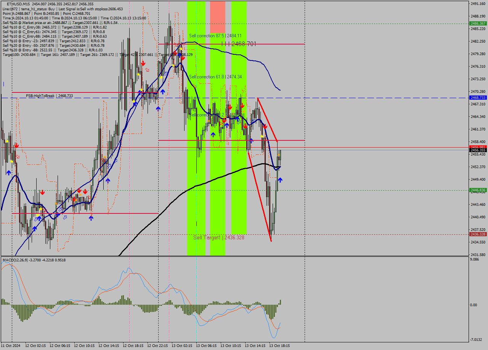This screenshot has height=350, width=488.
Task: Click the 'Sell Target1 | 2436.328' label
Action: (219, 237)
